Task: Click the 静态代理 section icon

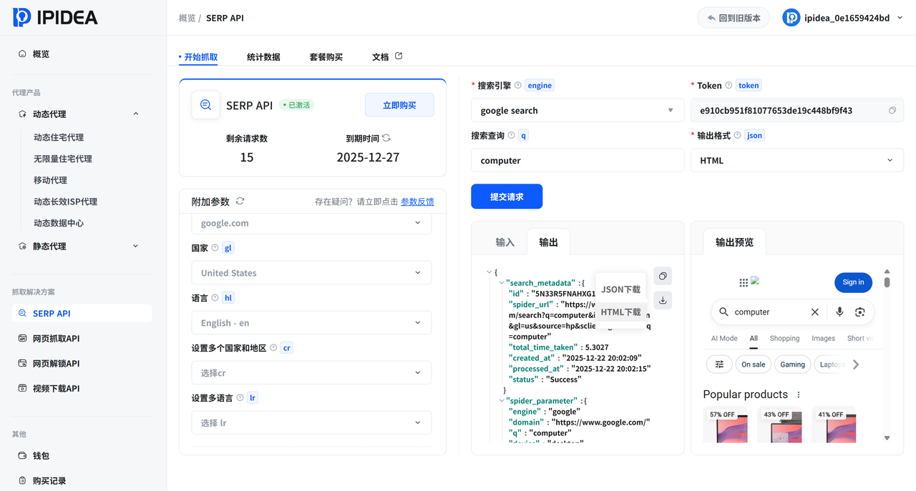Action: pos(22,246)
